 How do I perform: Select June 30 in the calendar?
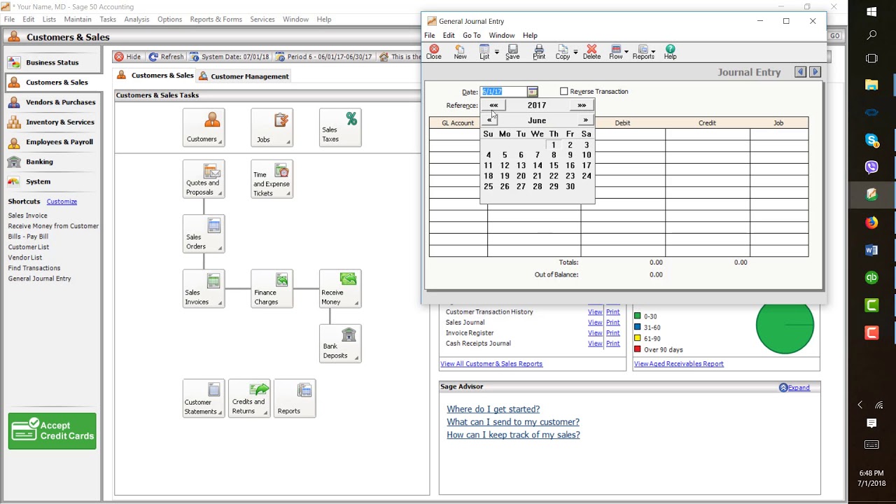click(570, 187)
